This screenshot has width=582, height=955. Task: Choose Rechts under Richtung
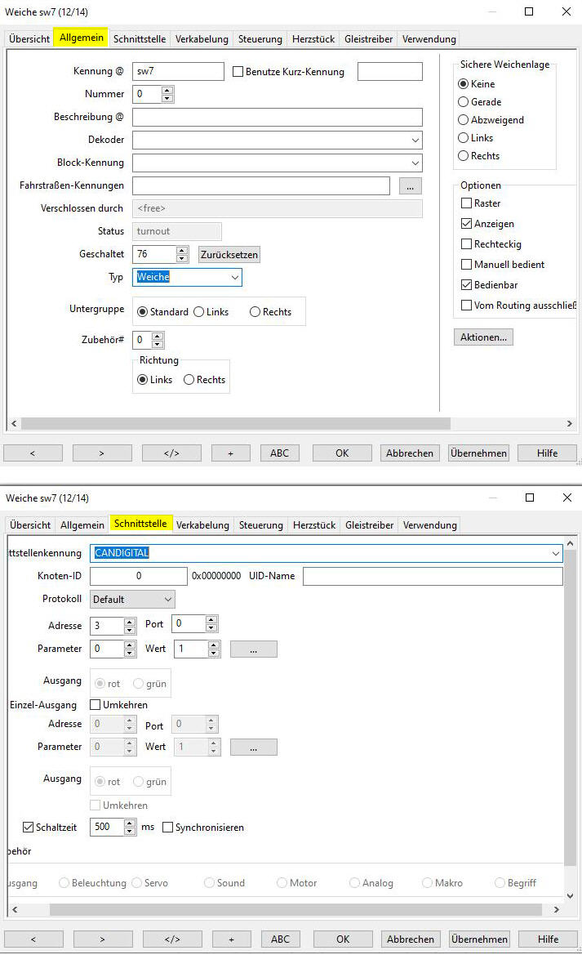point(189,380)
